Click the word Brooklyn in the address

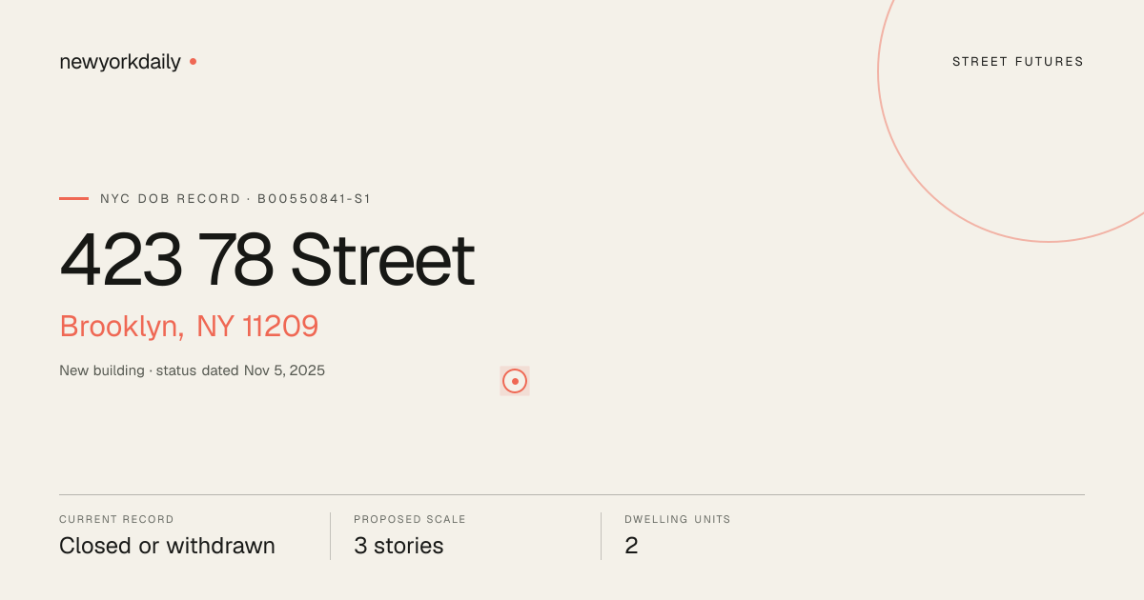(x=122, y=327)
